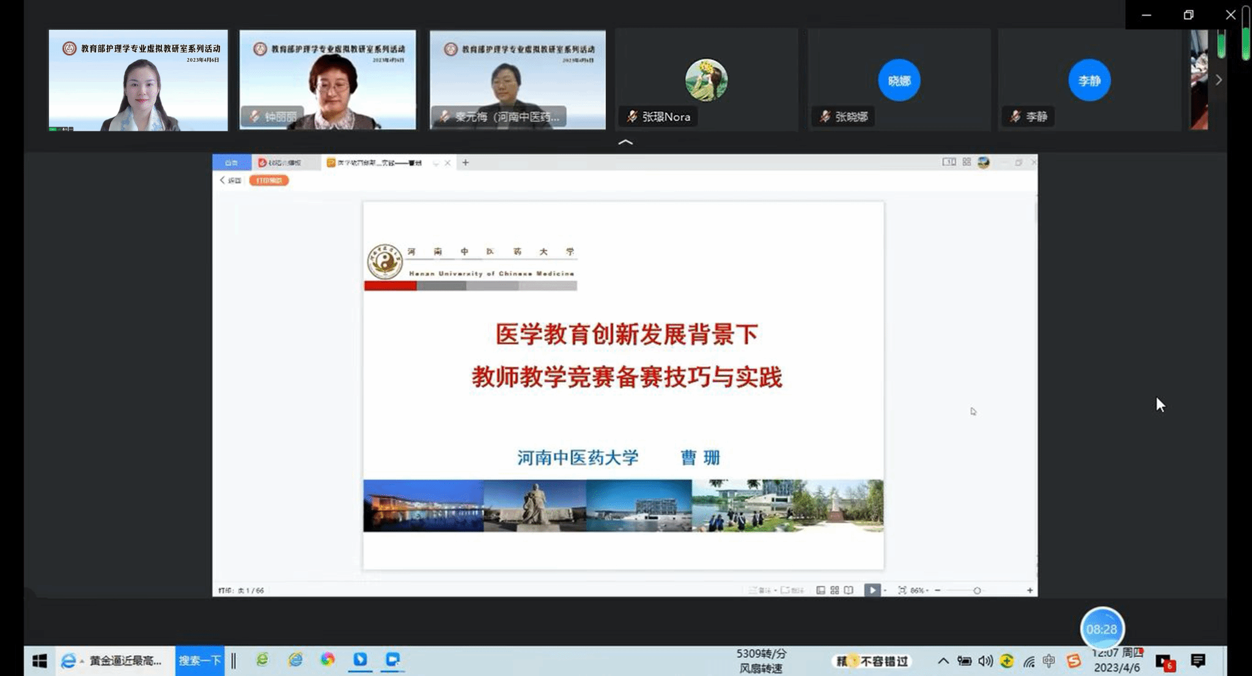Click fit-slide-to-window icon
The image size is (1252, 676).
pos(902,590)
